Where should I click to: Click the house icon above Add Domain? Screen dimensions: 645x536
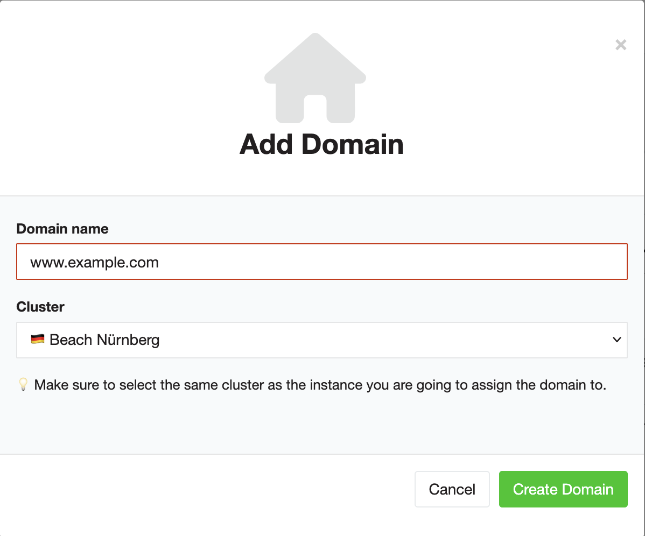pyautogui.click(x=315, y=78)
